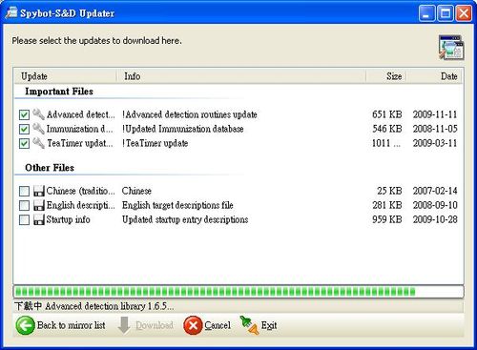The image size is (477, 350).
Task: Select 'Updated Immunization database' info text
Action: 183,129
